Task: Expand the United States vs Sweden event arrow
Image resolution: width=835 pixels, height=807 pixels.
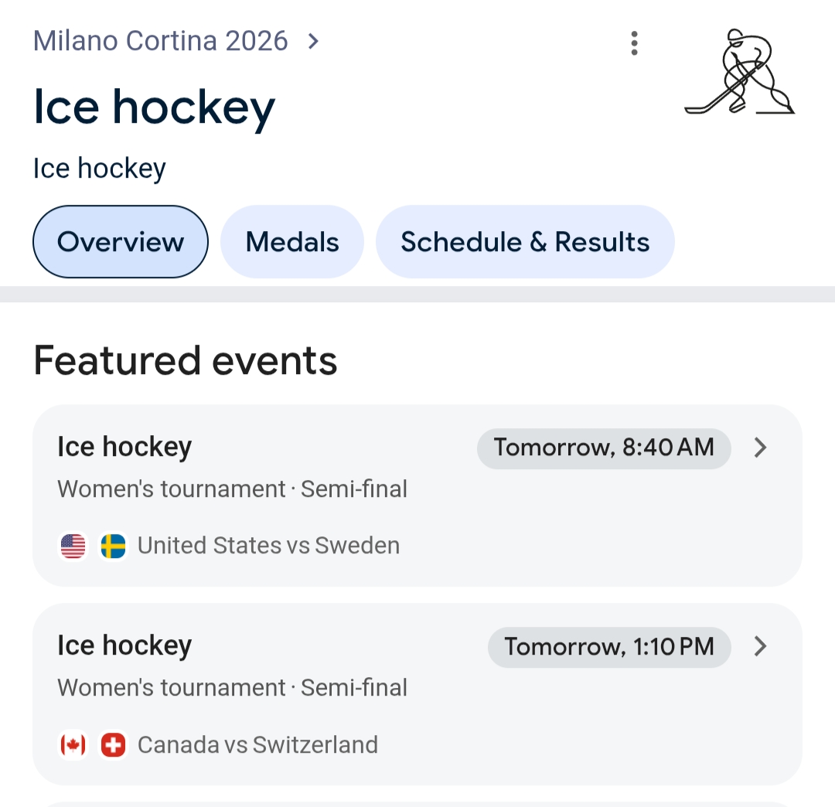Action: coord(761,448)
